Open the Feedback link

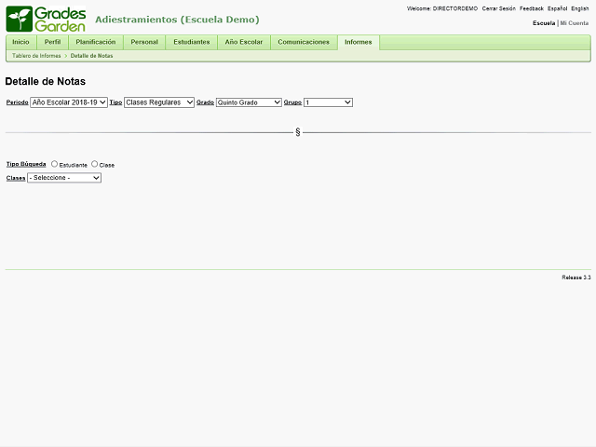531,8
